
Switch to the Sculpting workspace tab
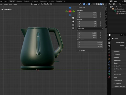[x=27, y=1]
